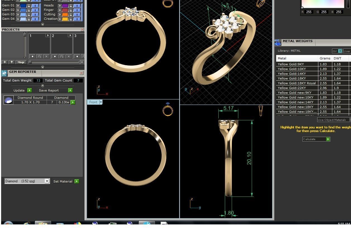
Task: Run the Update green arrow
Action: [30, 90]
